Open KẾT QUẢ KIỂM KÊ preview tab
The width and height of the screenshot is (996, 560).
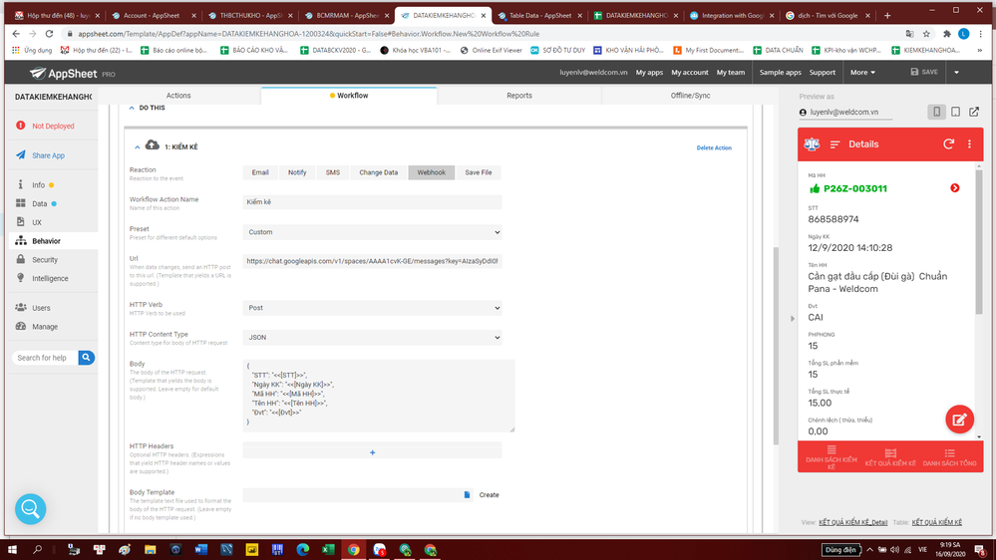coord(890,457)
